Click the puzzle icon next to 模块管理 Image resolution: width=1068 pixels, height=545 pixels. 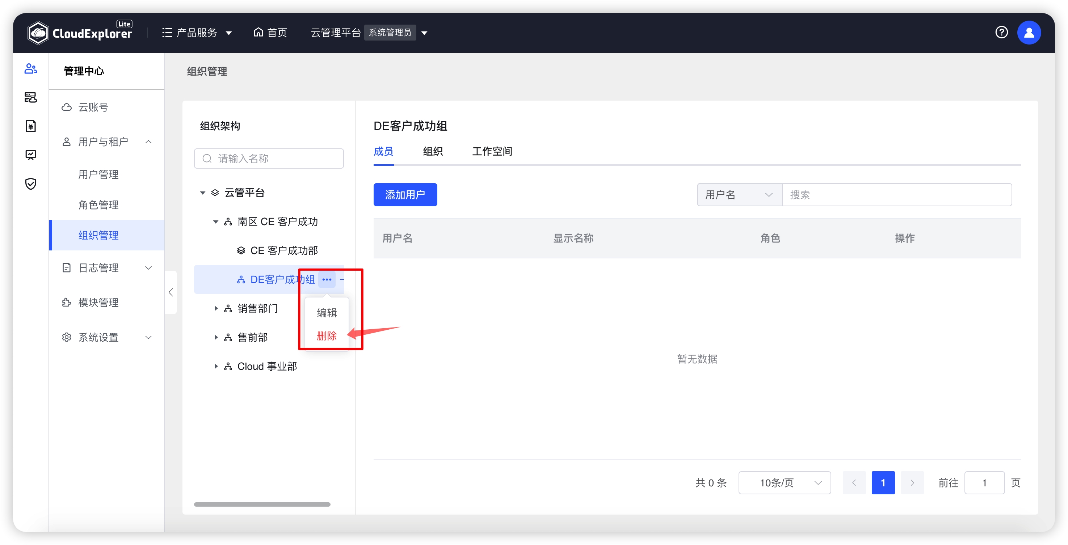tap(66, 303)
